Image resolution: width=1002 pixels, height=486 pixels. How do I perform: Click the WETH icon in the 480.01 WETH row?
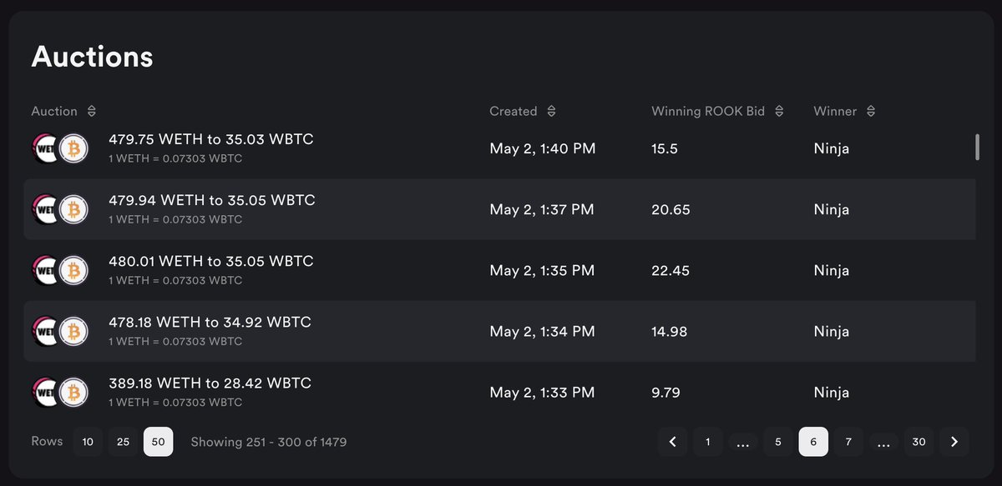[x=44, y=270]
